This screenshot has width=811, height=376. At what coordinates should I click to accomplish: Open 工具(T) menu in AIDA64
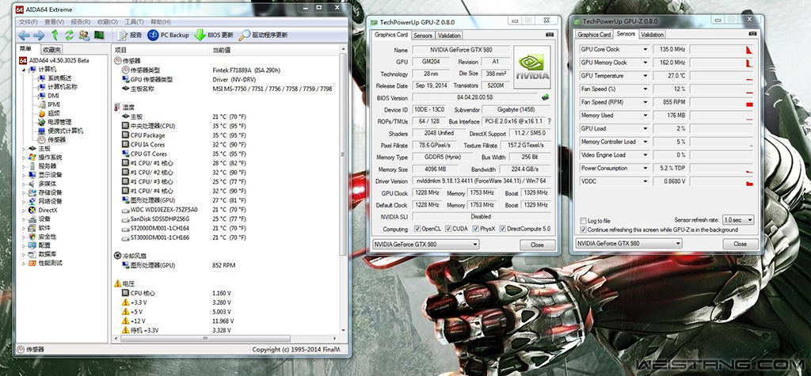click(x=134, y=21)
